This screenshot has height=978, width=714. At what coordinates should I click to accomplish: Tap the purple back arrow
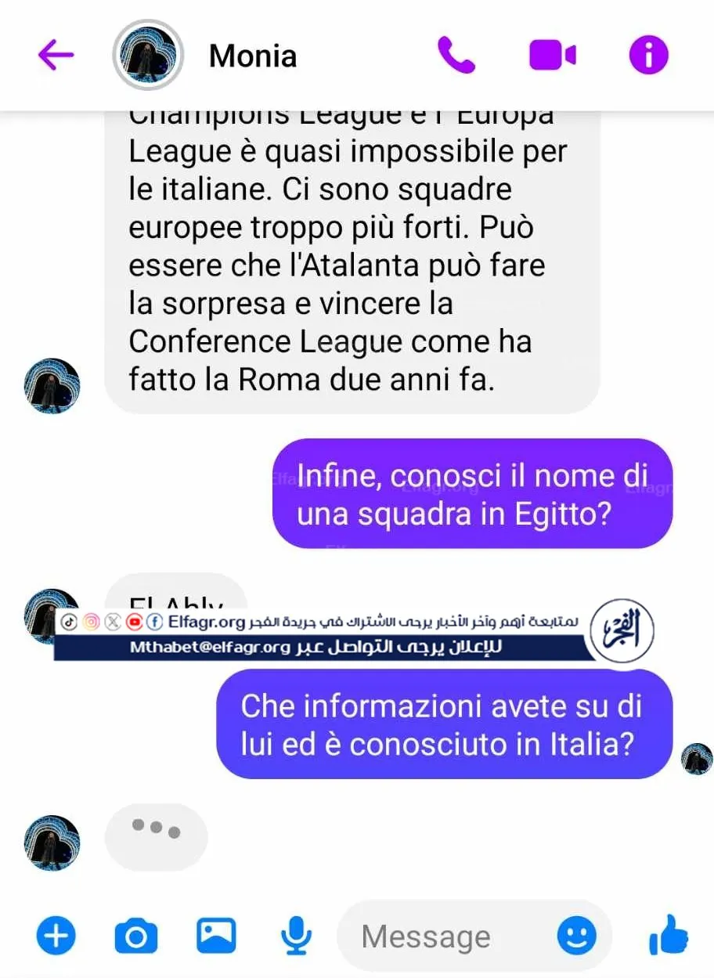pyautogui.click(x=56, y=55)
